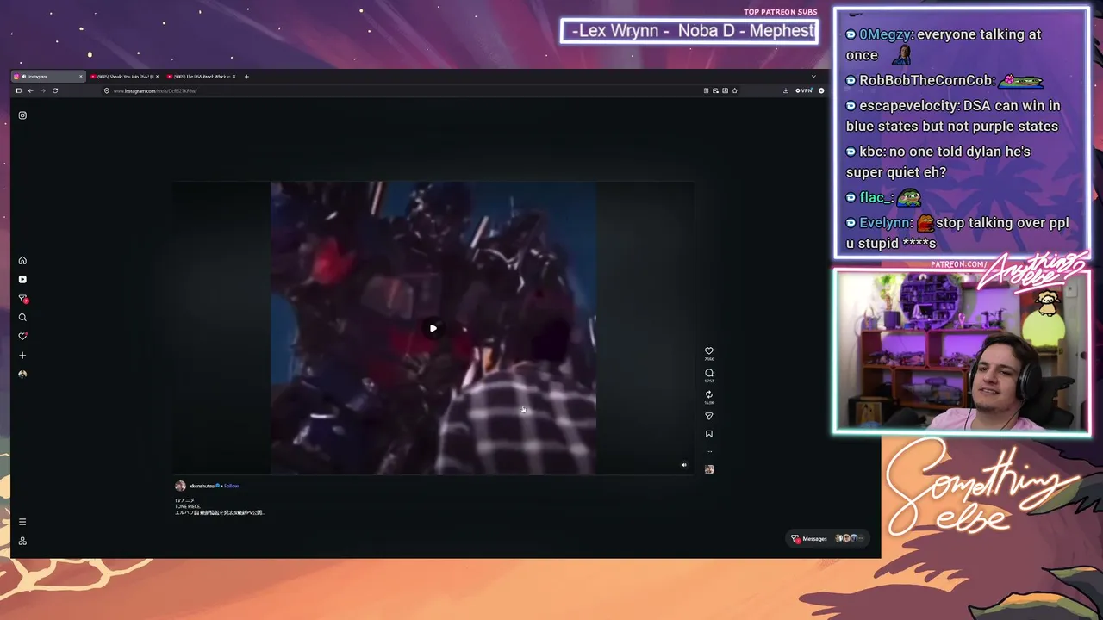Go forward in the browser

coord(42,90)
